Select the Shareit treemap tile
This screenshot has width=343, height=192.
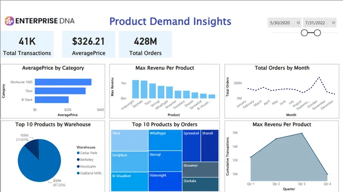210,146
